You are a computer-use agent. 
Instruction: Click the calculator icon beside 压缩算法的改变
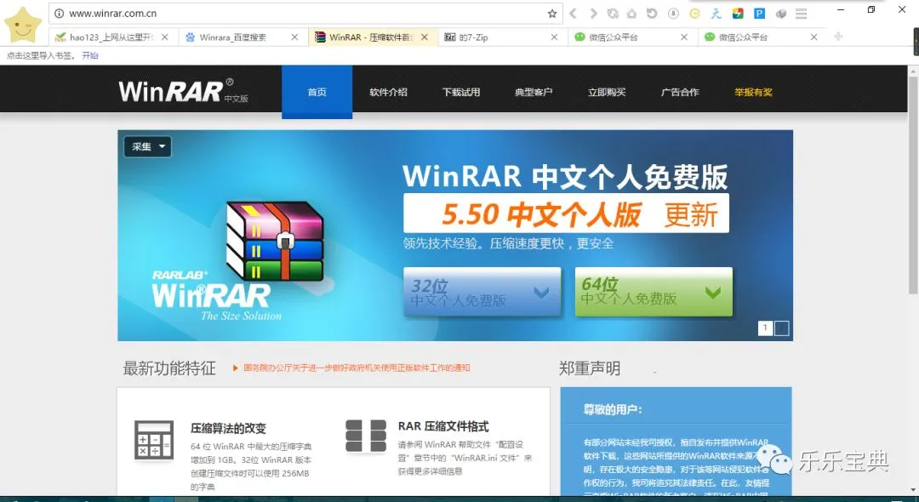coord(153,439)
